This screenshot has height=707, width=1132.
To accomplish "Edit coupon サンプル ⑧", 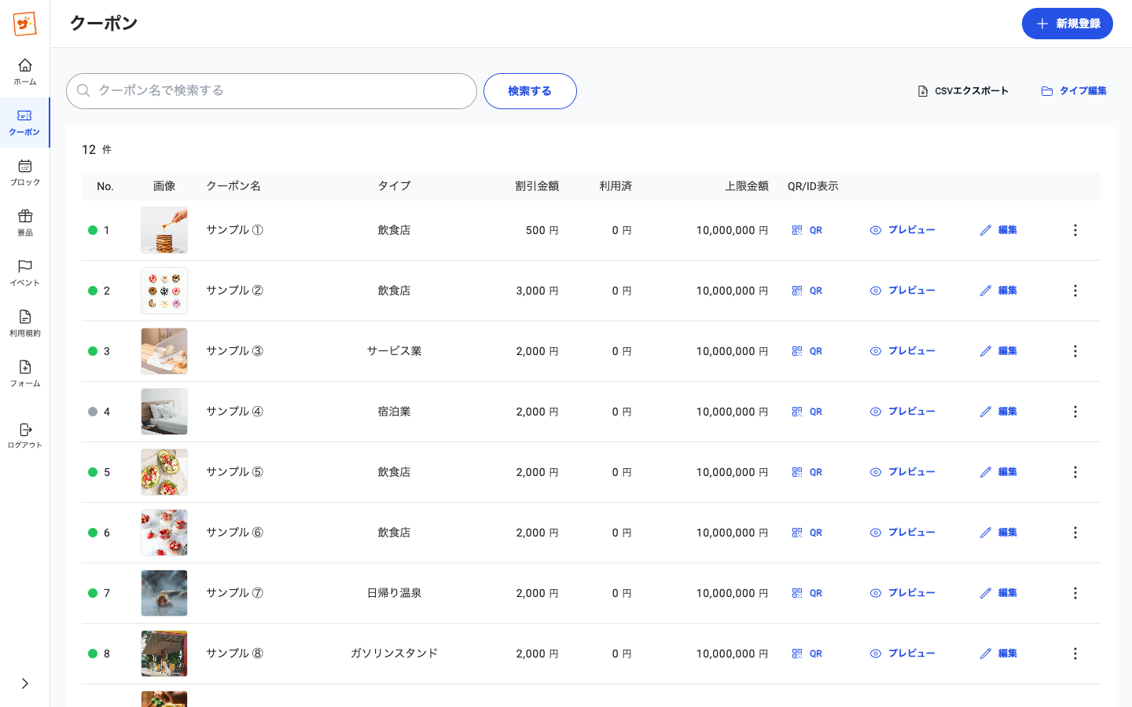I will coord(998,654).
